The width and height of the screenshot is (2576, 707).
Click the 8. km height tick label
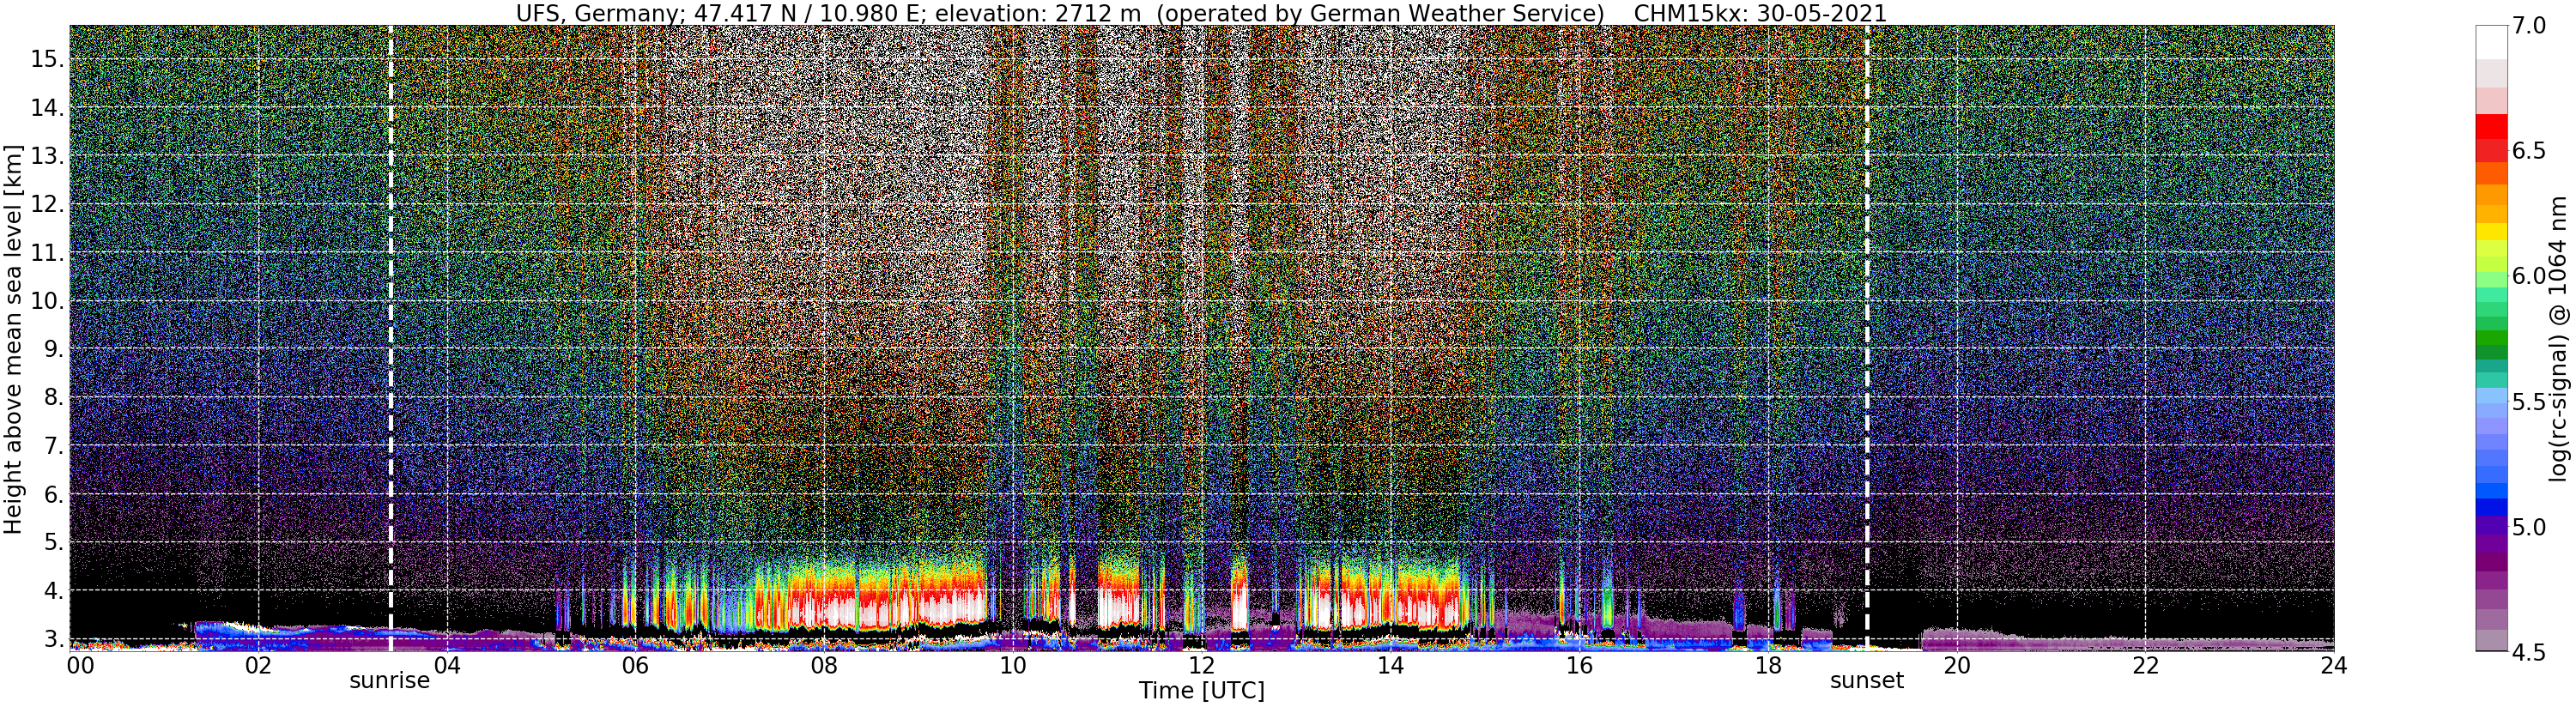[53, 397]
